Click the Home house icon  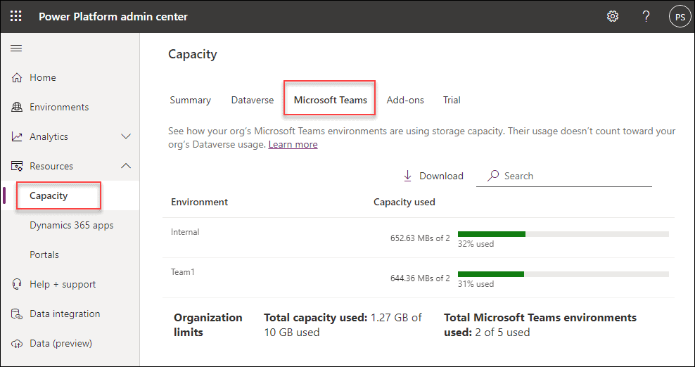click(17, 77)
